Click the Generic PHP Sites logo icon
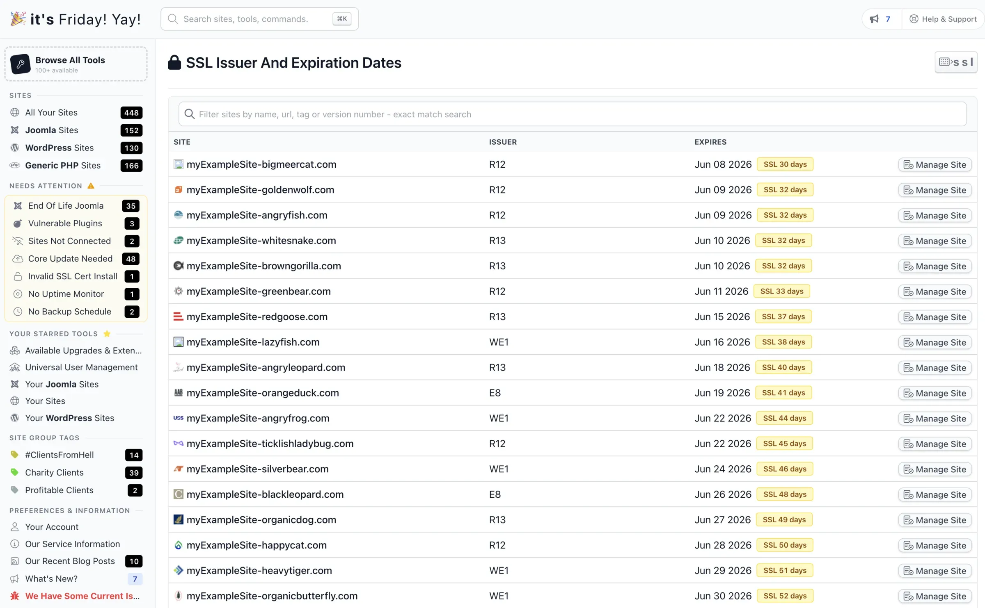Screen dimensions: 985x608 (x=15, y=165)
